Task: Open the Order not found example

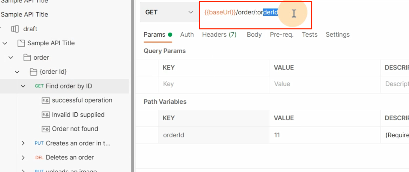Action: (75, 129)
